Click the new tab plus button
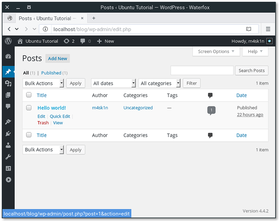279x221 pixels. [94, 18]
